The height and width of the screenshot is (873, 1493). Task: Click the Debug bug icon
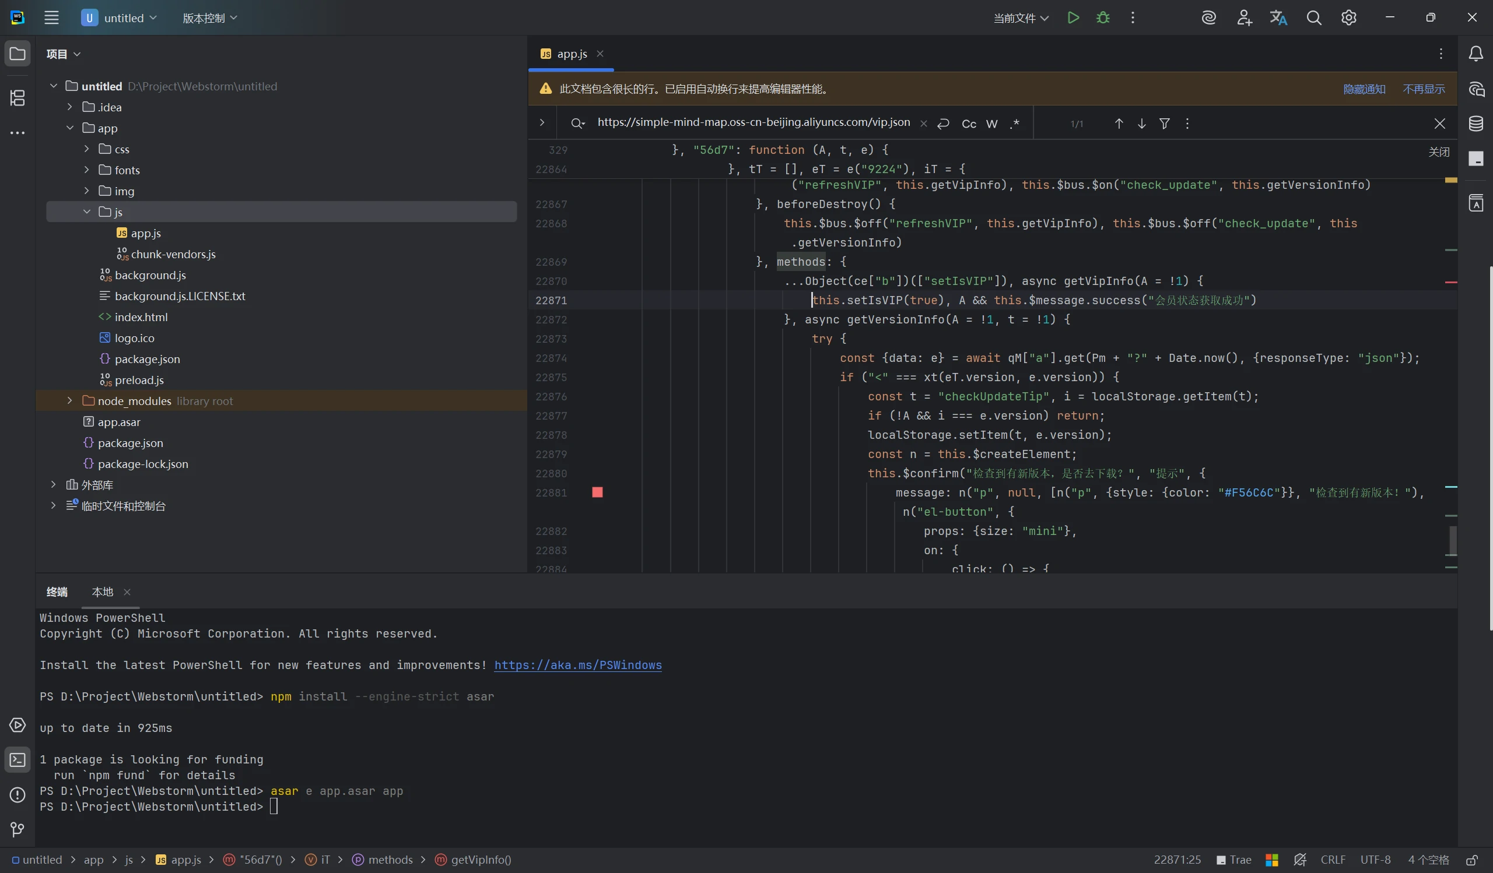[x=1103, y=17]
